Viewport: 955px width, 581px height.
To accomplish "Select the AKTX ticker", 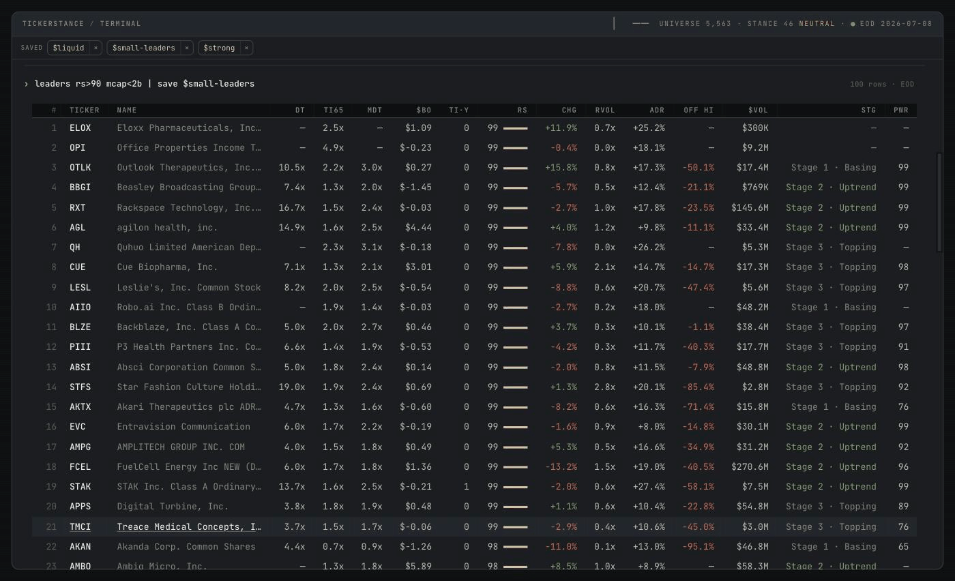I will pyautogui.click(x=80, y=406).
